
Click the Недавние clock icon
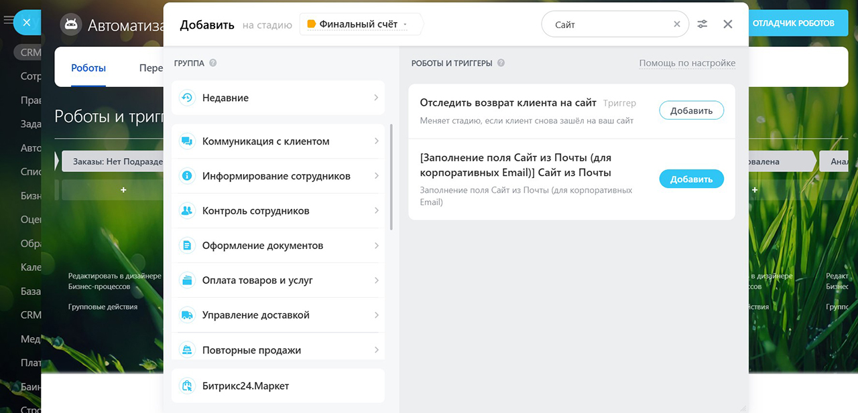pyautogui.click(x=187, y=98)
